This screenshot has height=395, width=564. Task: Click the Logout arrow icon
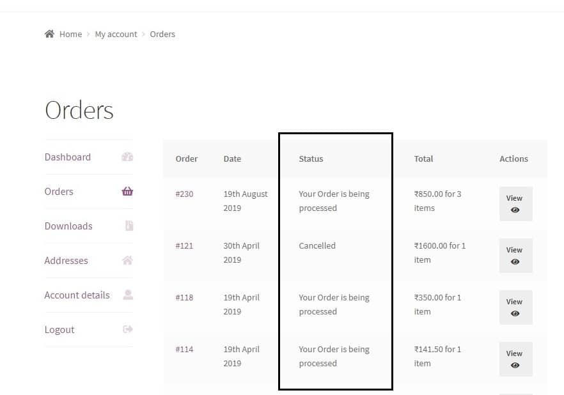[128, 329]
